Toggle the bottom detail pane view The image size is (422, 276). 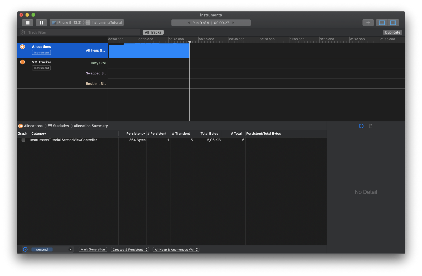[x=382, y=23]
